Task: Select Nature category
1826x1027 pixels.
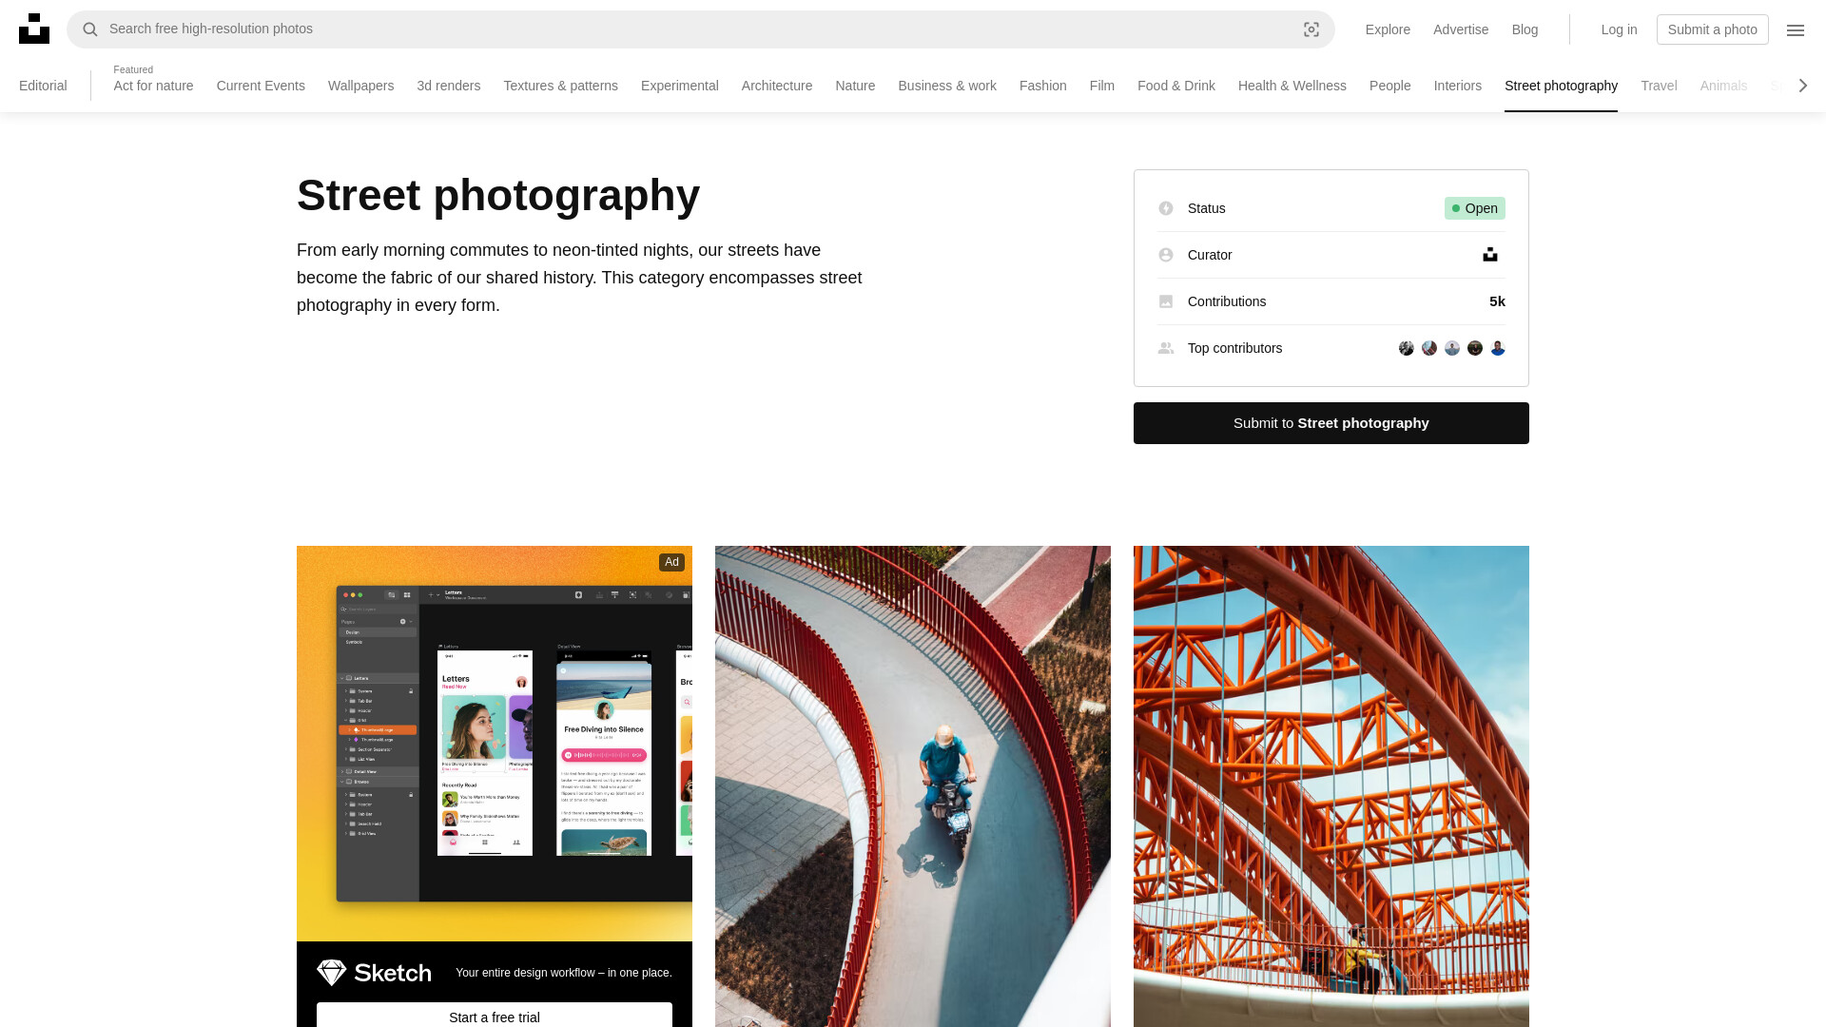Action: [855, 86]
